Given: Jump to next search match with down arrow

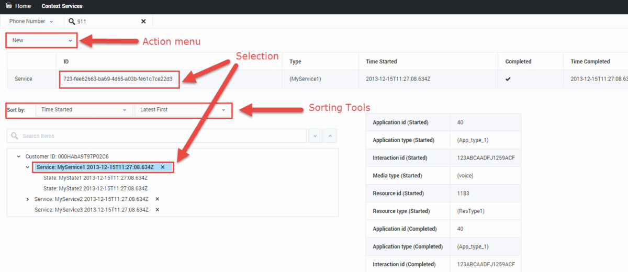Looking at the screenshot, I should coord(315,136).
